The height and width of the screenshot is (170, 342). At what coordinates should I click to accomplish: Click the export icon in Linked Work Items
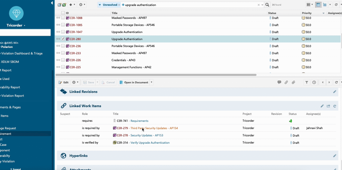pyautogui.click(x=328, y=106)
